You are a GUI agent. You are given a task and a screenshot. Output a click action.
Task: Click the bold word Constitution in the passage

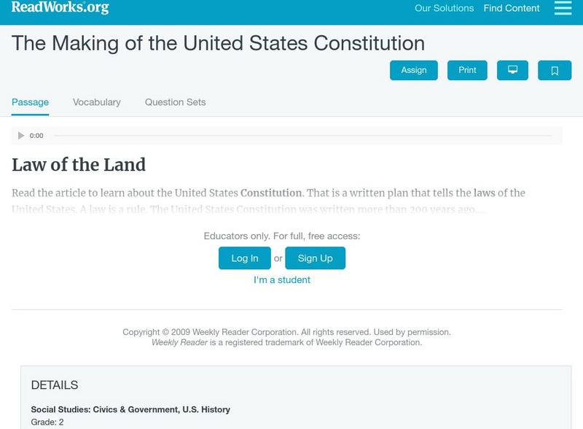[x=271, y=193]
